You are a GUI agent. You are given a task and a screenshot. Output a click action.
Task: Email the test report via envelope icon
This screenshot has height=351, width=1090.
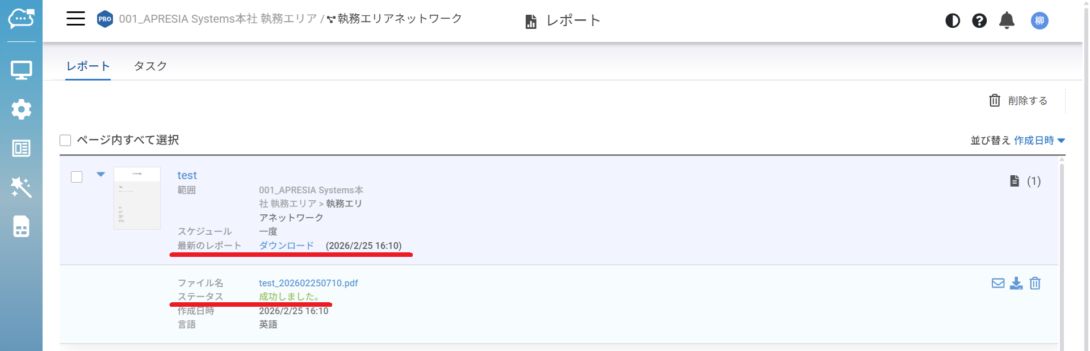(x=998, y=283)
